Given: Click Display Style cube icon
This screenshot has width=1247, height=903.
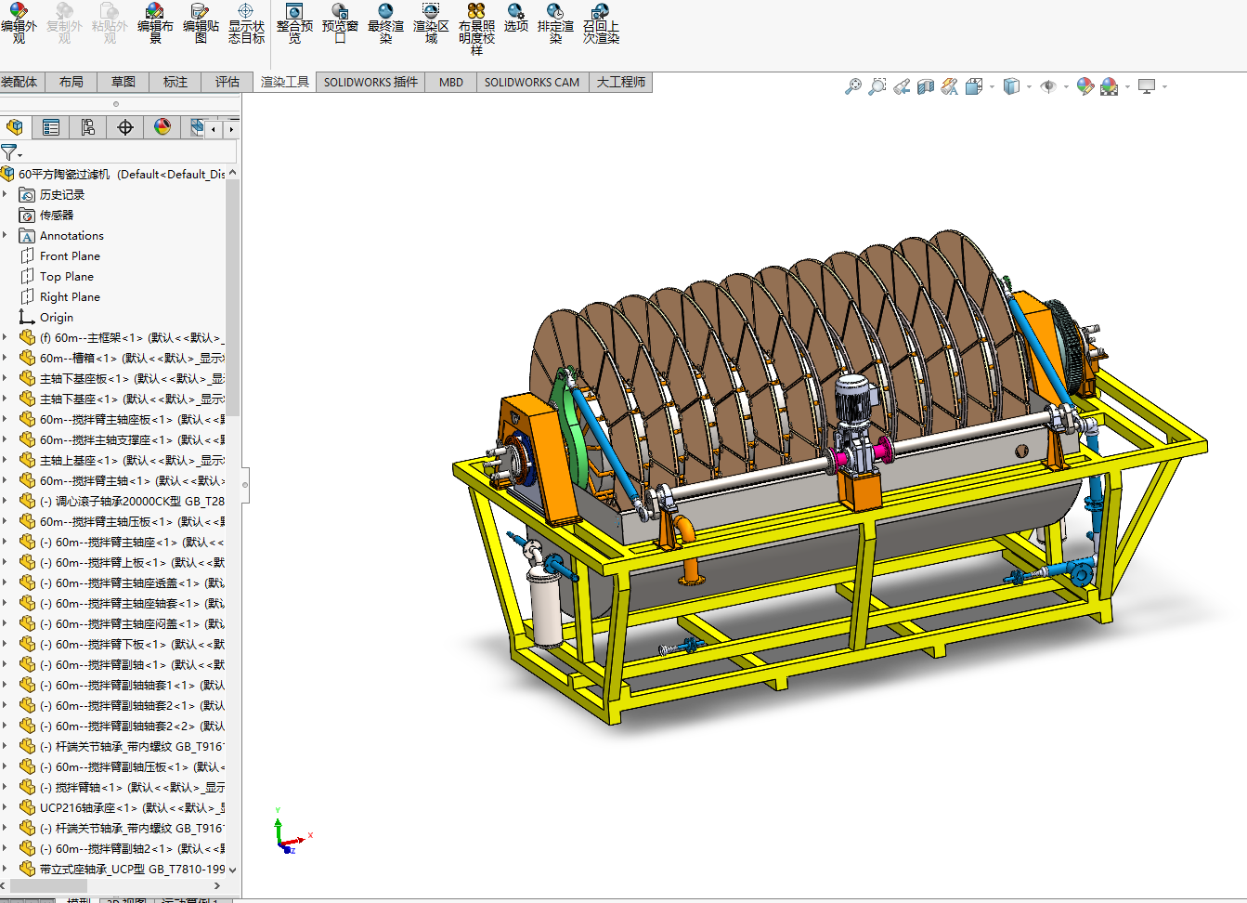Looking at the screenshot, I should (x=1011, y=86).
